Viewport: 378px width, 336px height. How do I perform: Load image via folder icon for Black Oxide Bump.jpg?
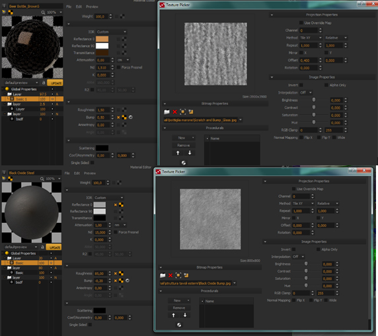(163, 275)
